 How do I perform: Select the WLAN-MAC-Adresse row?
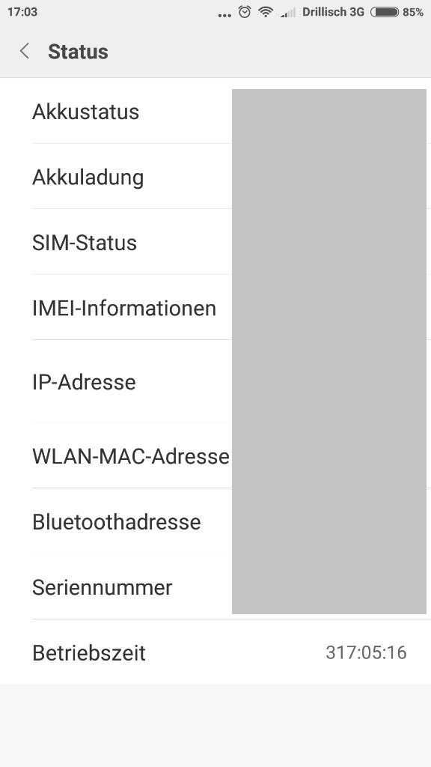[215, 456]
